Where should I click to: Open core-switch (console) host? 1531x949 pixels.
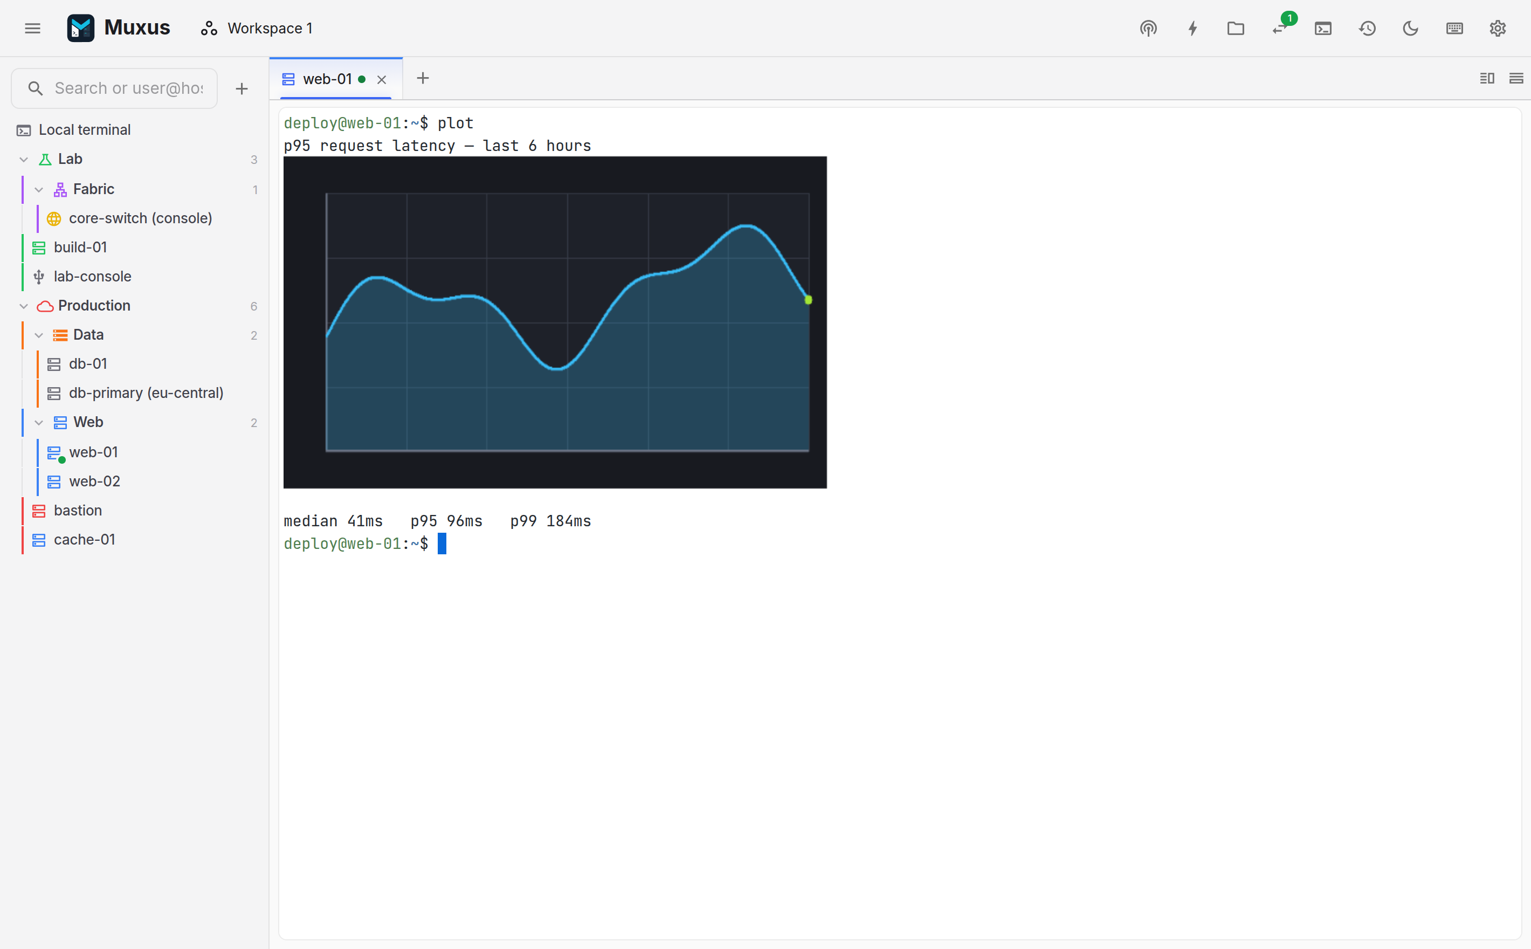point(141,218)
